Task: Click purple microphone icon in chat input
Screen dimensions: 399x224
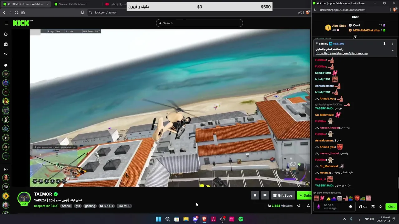Action: (x=318, y=207)
